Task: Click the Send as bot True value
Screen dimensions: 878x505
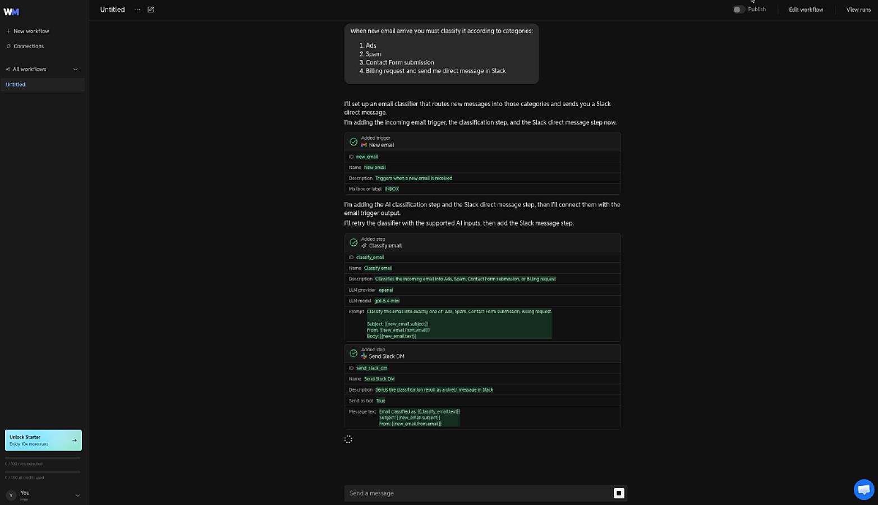Action: click(381, 401)
